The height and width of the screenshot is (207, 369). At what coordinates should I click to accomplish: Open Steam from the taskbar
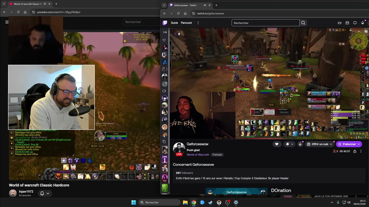[210, 202]
